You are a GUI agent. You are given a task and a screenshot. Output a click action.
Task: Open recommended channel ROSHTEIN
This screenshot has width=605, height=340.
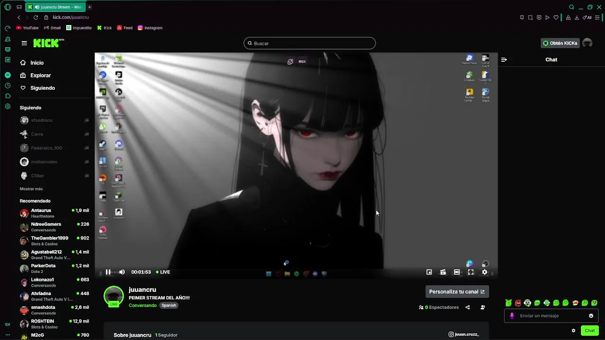pyautogui.click(x=54, y=324)
